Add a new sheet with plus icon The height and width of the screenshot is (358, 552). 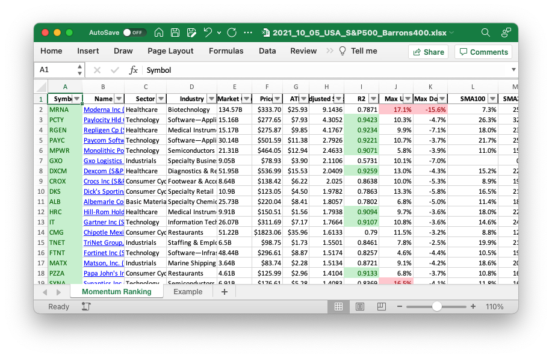(x=225, y=292)
